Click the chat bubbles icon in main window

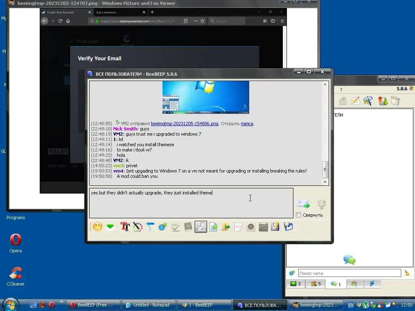[349, 260]
